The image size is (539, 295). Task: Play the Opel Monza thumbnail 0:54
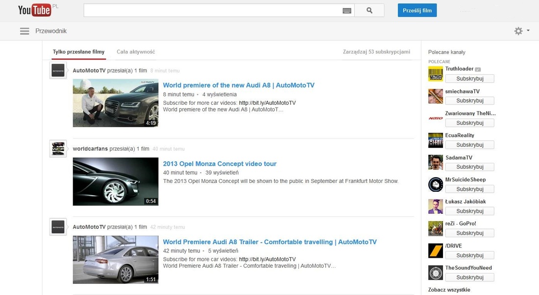[x=116, y=182]
